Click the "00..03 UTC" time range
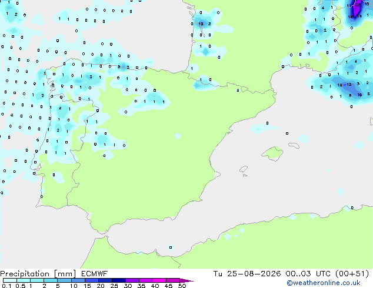Viewport: 373px width, 288px height. coord(308,274)
